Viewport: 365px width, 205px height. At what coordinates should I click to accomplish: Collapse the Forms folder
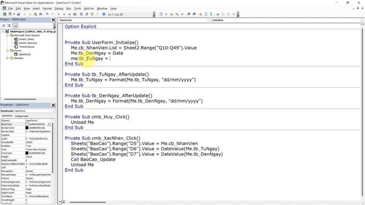tap(7, 51)
